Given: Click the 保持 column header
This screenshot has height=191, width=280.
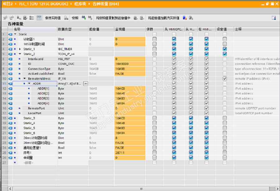Looking at the screenshot, I should (x=154, y=29).
